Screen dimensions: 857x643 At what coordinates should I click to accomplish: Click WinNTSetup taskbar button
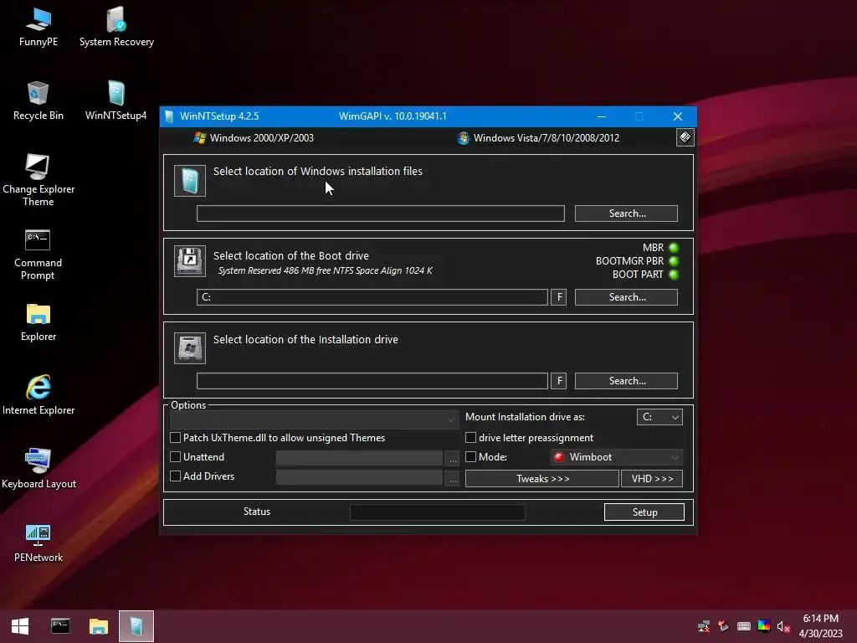136,626
